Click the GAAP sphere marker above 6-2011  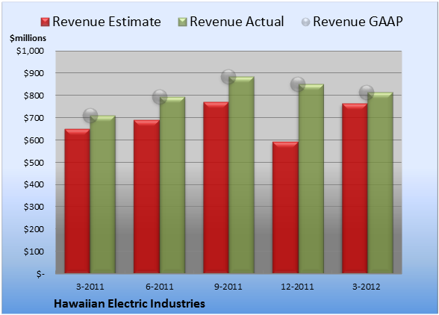tap(160, 97)
